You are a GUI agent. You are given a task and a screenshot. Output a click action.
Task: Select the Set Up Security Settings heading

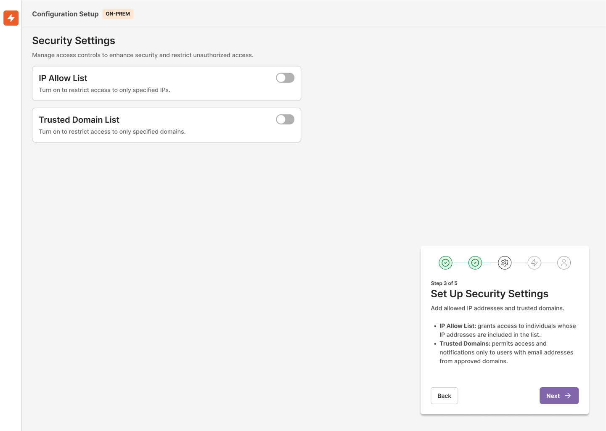[489, 294]
